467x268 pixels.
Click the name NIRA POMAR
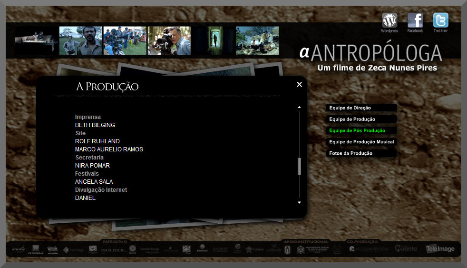pyautogui.click(x=92, y=166)
